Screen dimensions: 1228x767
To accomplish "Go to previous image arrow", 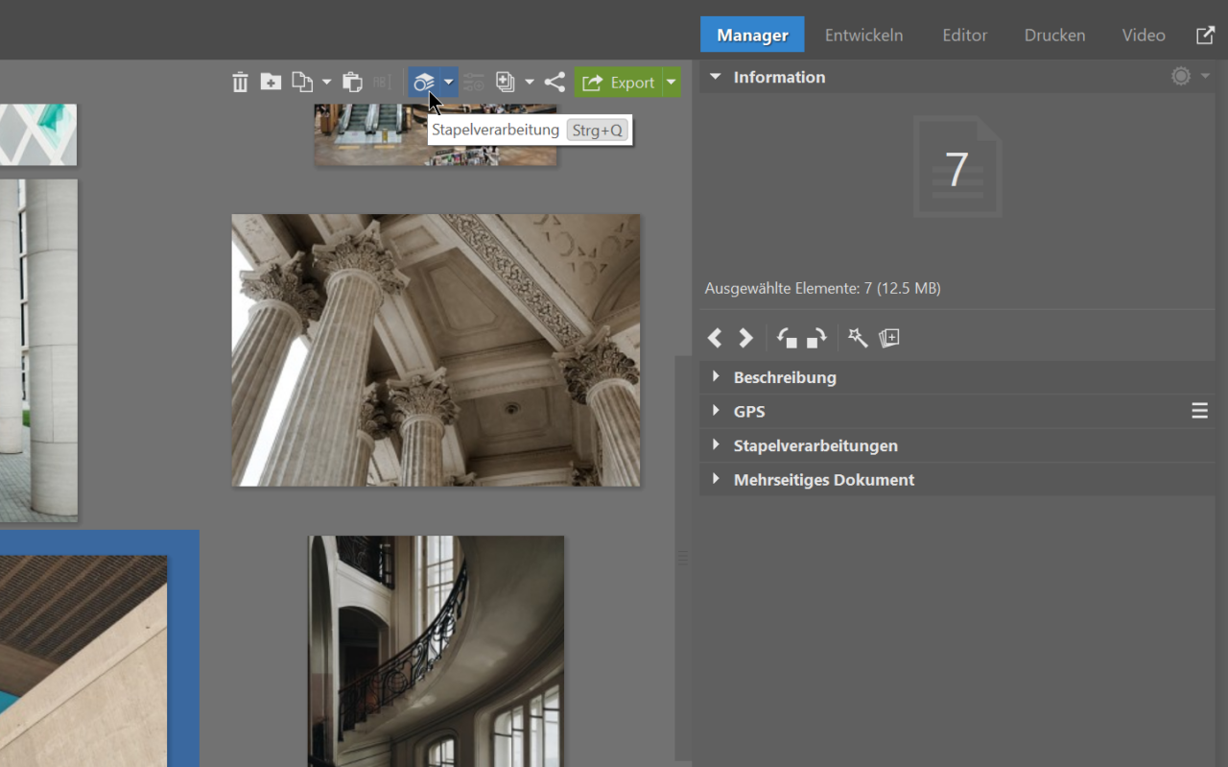I will point(715,338).
